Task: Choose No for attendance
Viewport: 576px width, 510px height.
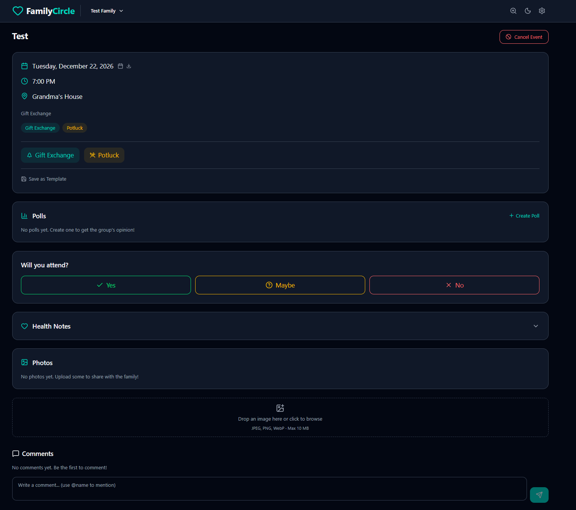Action: (454, 285)
